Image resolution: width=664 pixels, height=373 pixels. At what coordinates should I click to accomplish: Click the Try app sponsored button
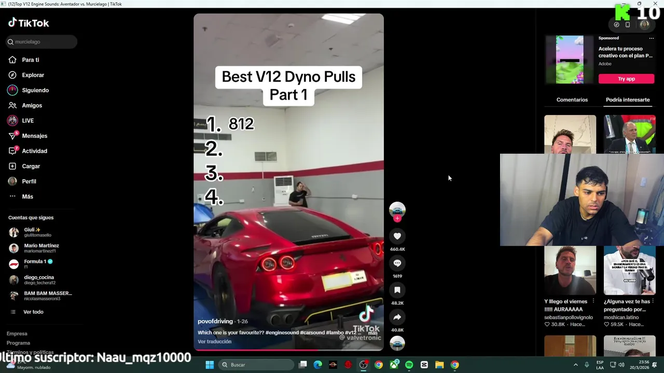pyautogui.click(x=626, y=79)
